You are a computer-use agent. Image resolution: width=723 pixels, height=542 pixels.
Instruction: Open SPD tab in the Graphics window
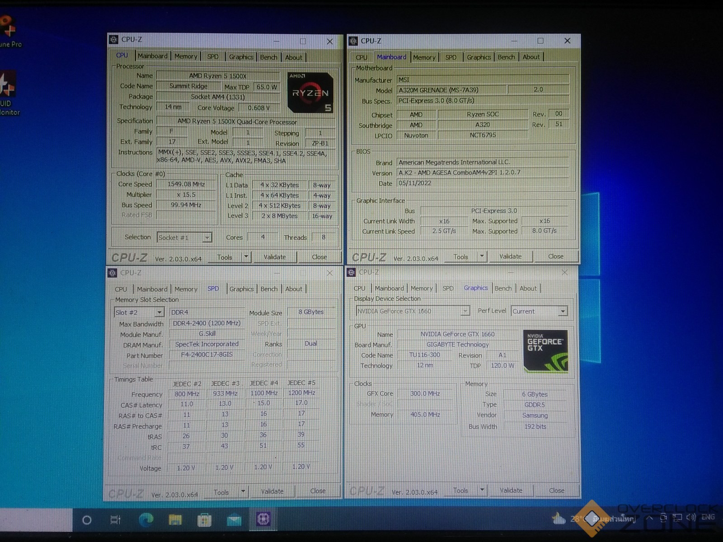coord(448,288)
